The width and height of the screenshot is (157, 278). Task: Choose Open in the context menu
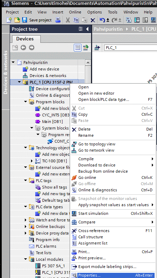pos(112,87)
